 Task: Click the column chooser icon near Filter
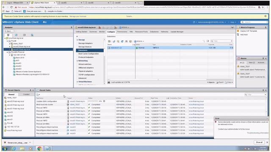(x=208, y=41)
